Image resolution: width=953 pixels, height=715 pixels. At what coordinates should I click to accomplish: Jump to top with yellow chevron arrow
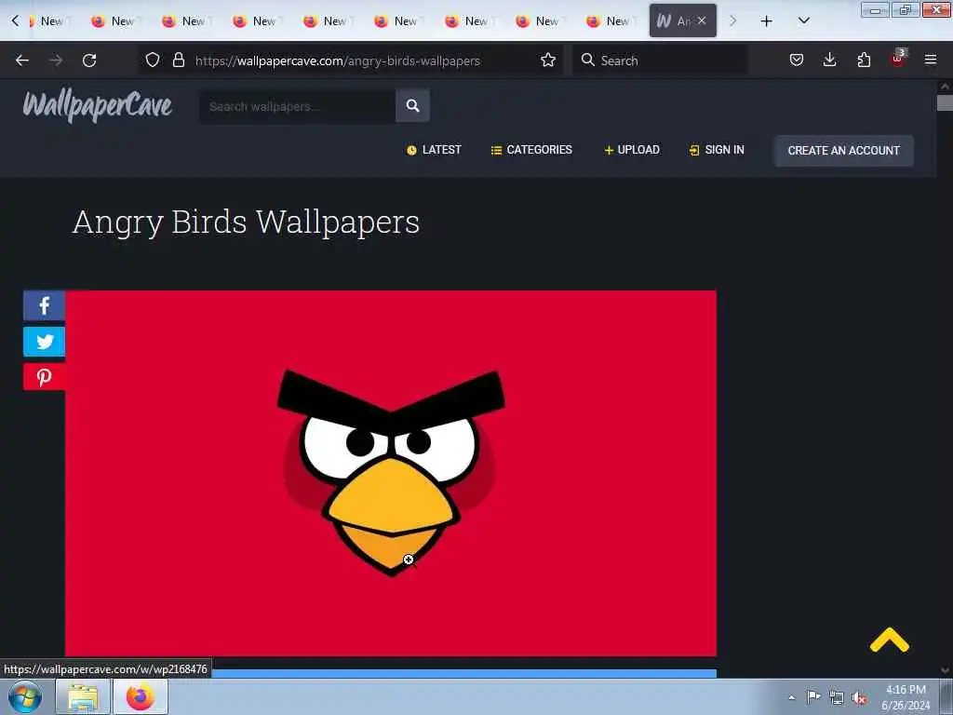[889, 641]
